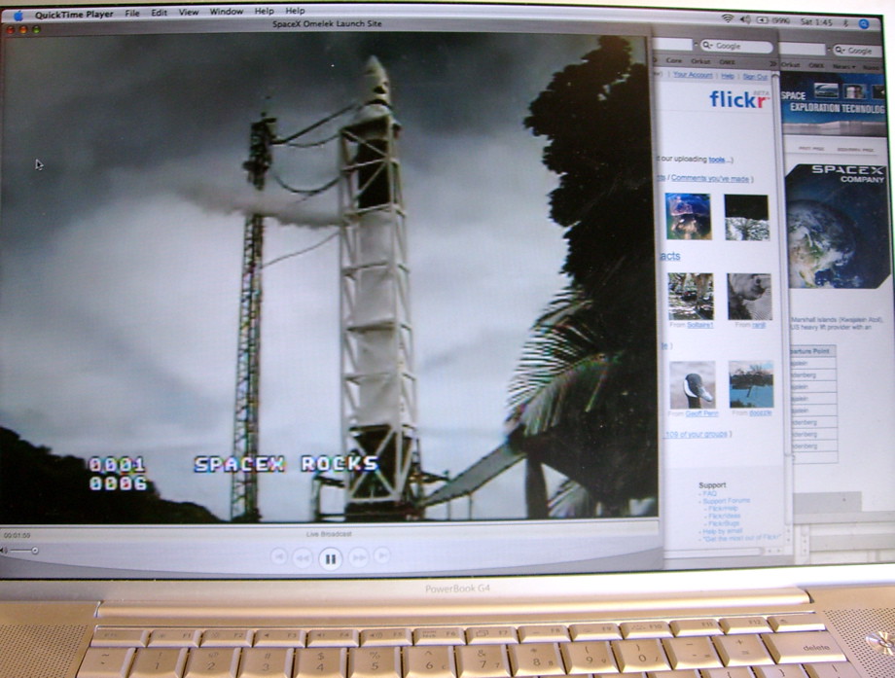Click the Live Broadcast status text
The image size is (895, 678).
[329, 534]
